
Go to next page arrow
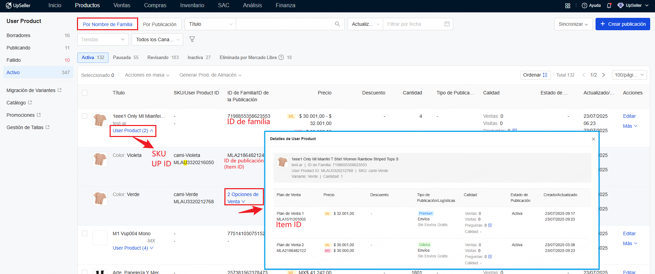(x=603, y=75)
